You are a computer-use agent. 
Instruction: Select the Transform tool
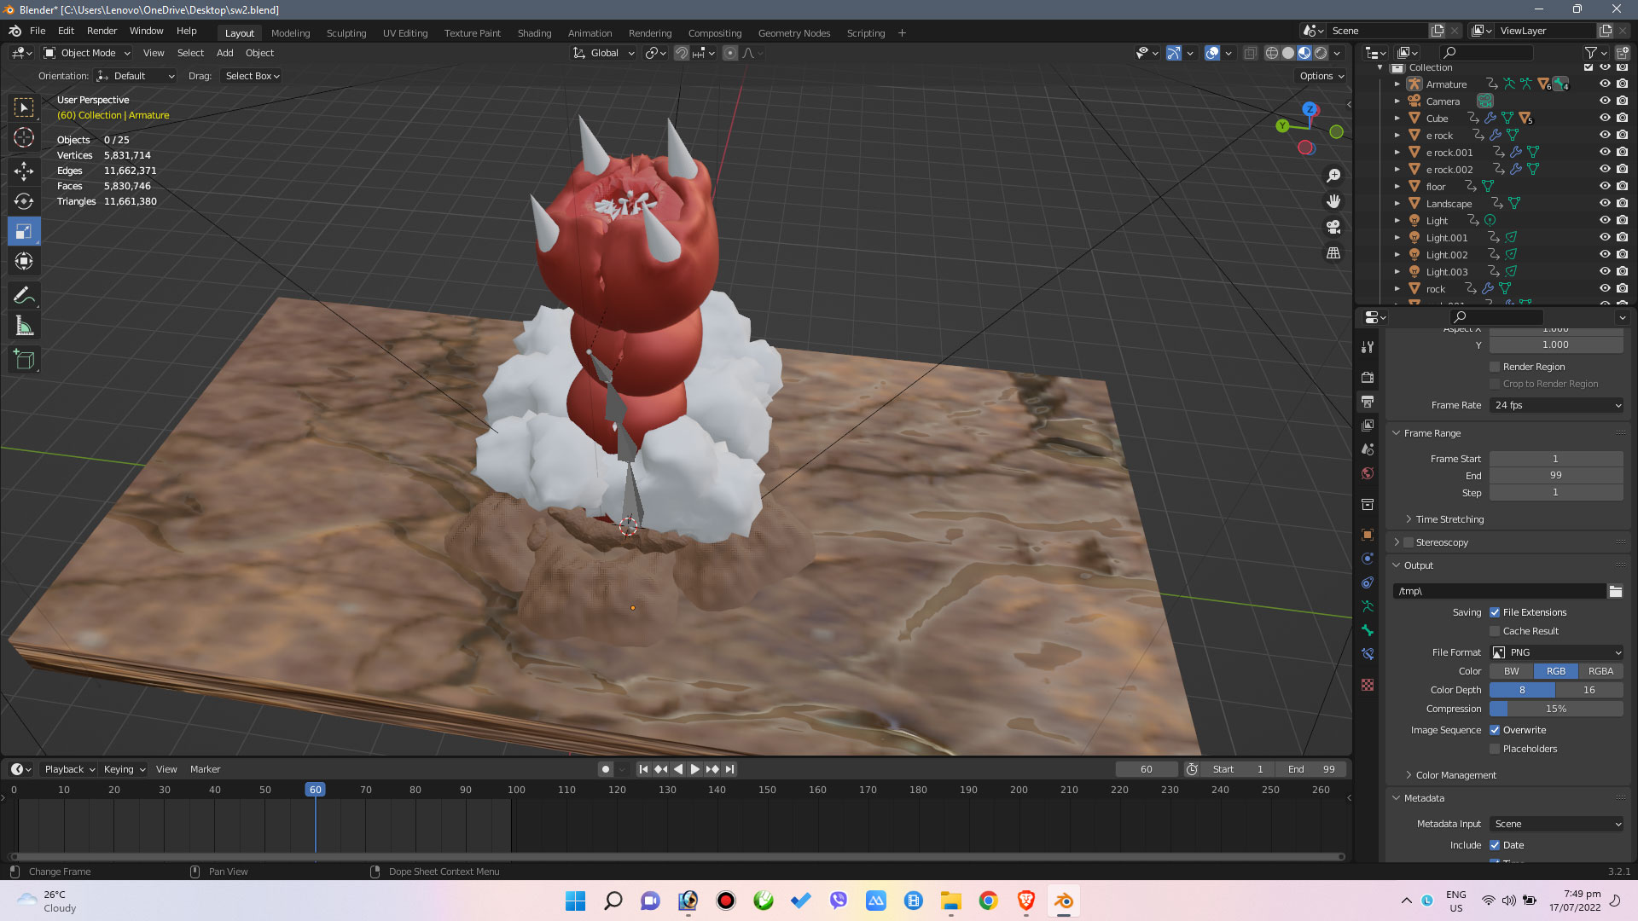(24, 261)
